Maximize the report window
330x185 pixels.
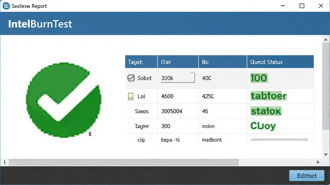pos(302,6)
